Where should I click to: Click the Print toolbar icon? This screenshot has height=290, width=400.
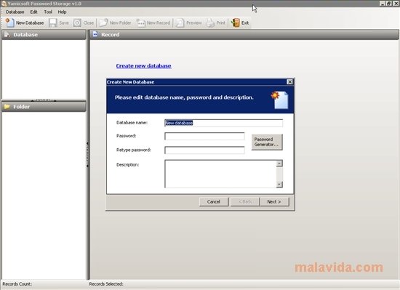point(210,23)
